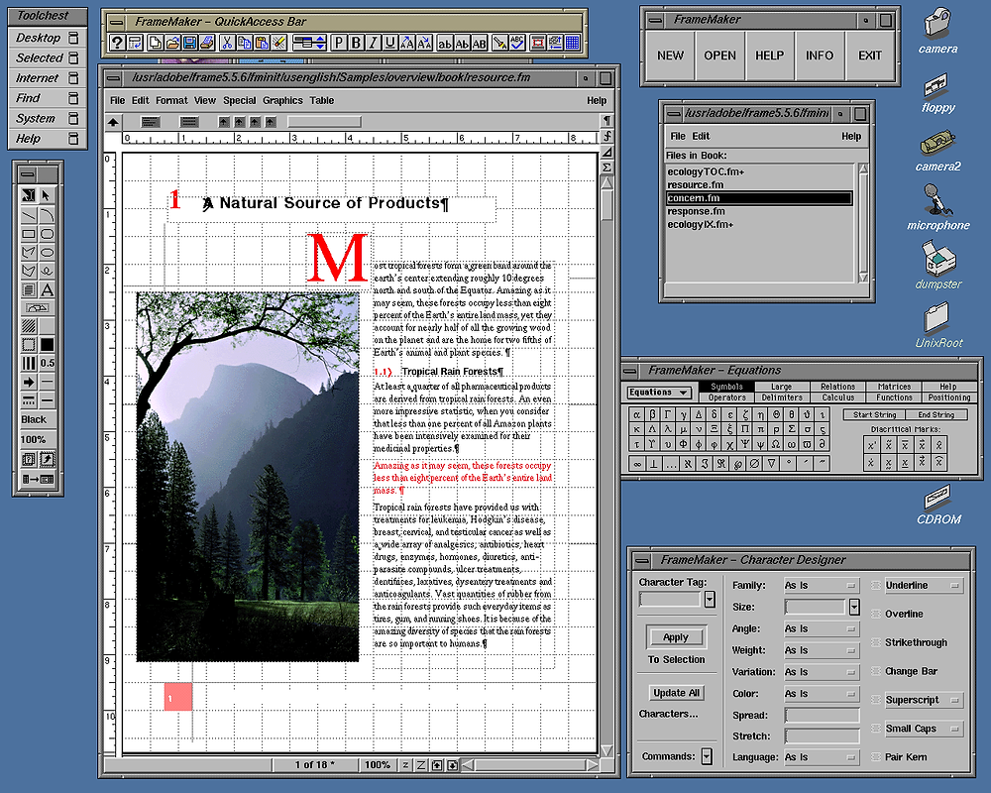Open the Color dropdown in Character Designer
This screenshot has width=991, height=793.
click(x=821, y=694)
